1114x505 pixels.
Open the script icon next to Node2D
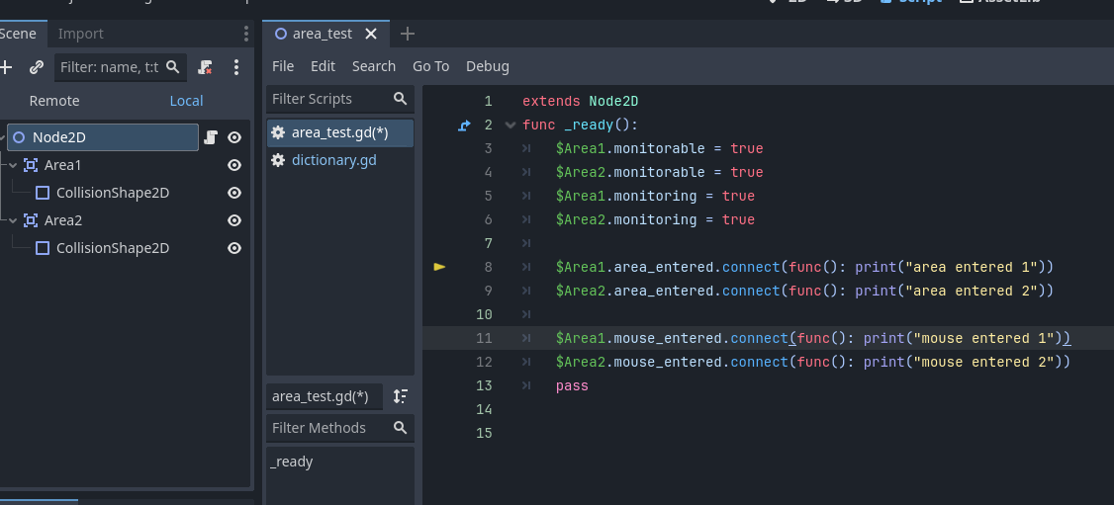coord(211,137)
